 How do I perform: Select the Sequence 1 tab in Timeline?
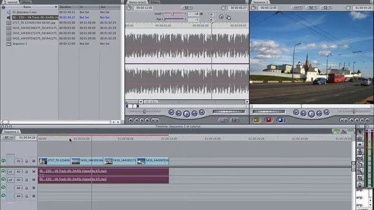point(11,132)
